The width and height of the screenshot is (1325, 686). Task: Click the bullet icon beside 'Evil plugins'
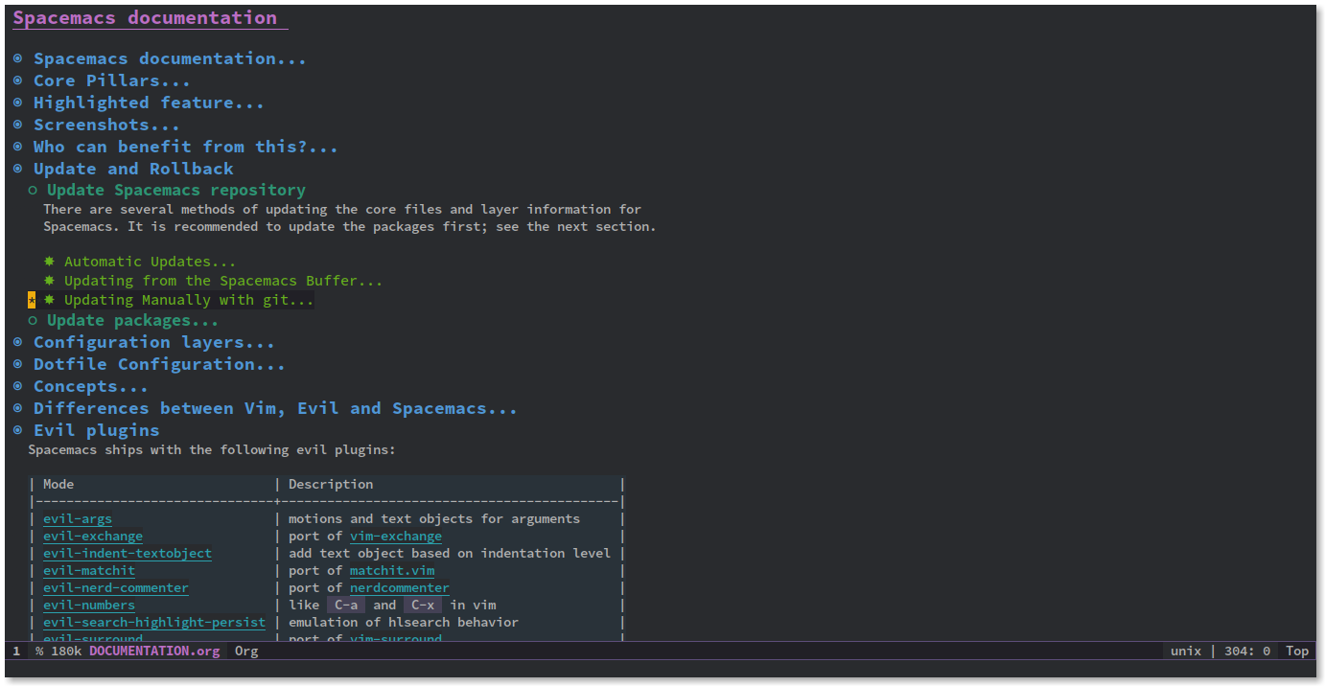(x=17, y=430)
